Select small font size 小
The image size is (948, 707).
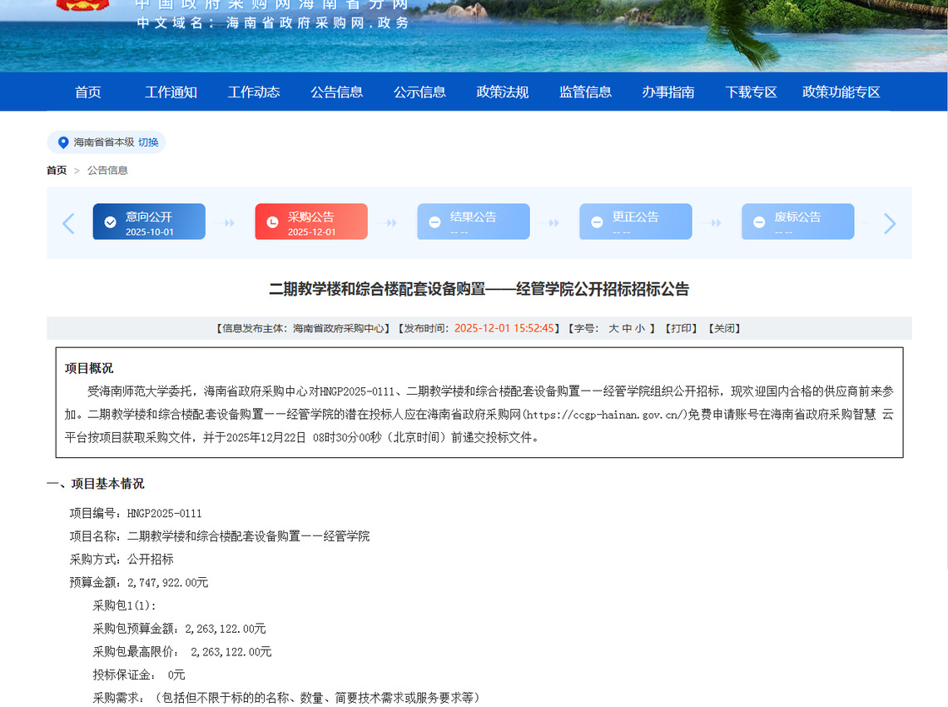[x=639, y=329]
